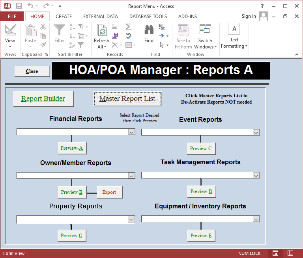Click the Format Painter brush icon

coord(43,45)
